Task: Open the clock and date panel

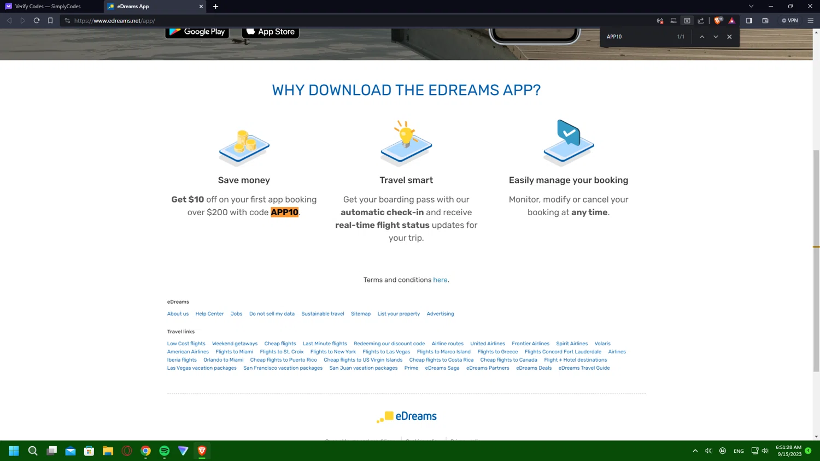Action: pos(788,451)
